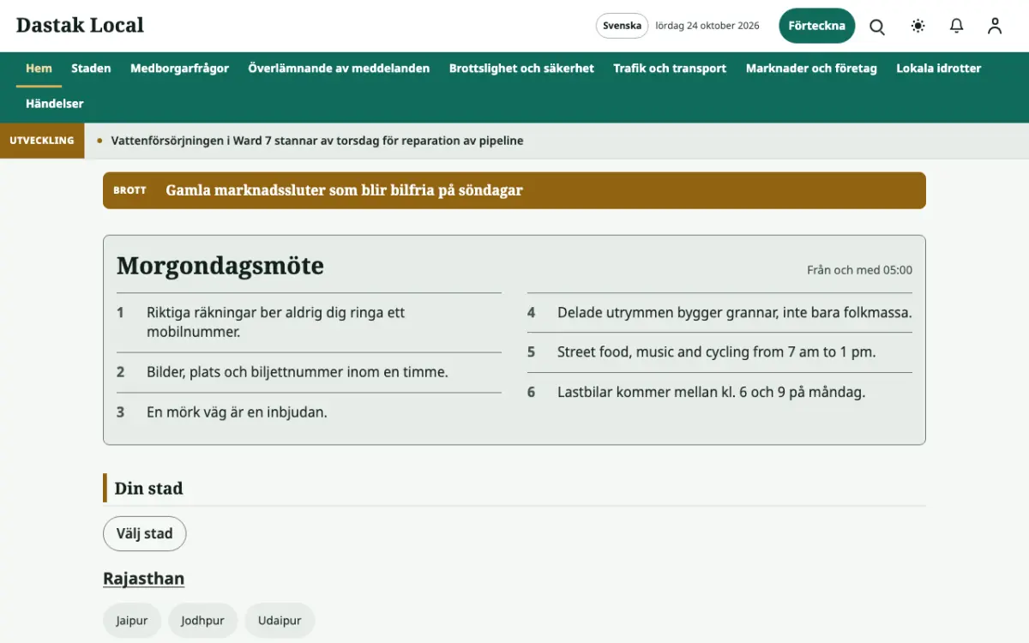Open the user account icon
The width and height of the screenshot is (1029, 643).
pos(995,26)
